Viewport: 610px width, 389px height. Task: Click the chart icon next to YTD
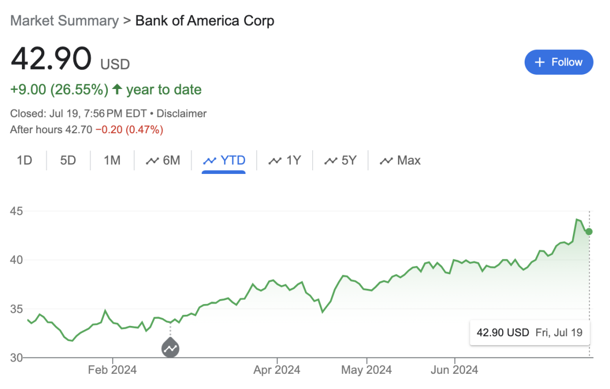(211, 160)
